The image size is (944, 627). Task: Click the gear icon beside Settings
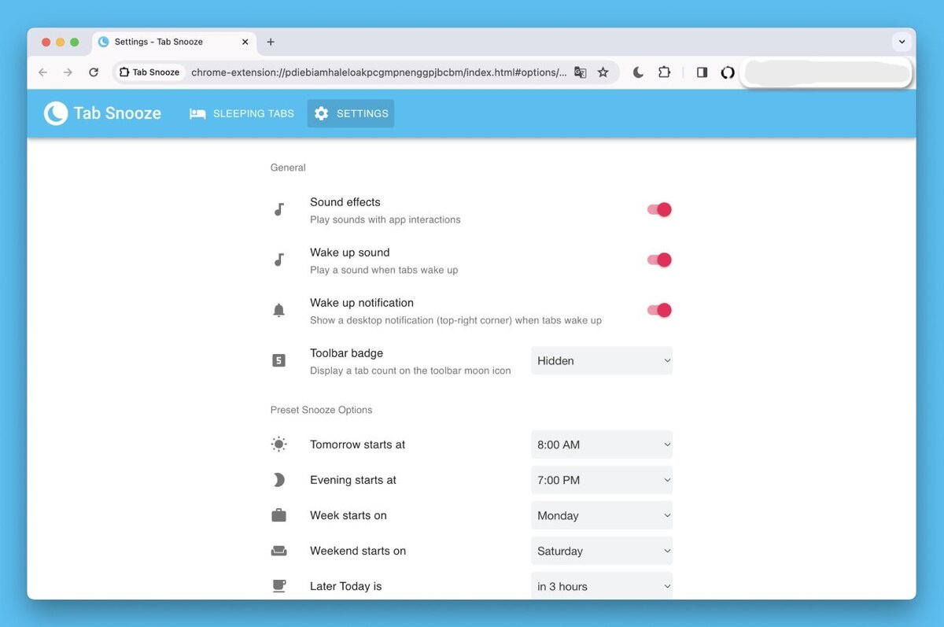click(321, 113)
